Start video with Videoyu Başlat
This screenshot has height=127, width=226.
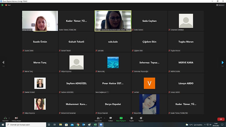pyautogui.click(x=16, y=118)
